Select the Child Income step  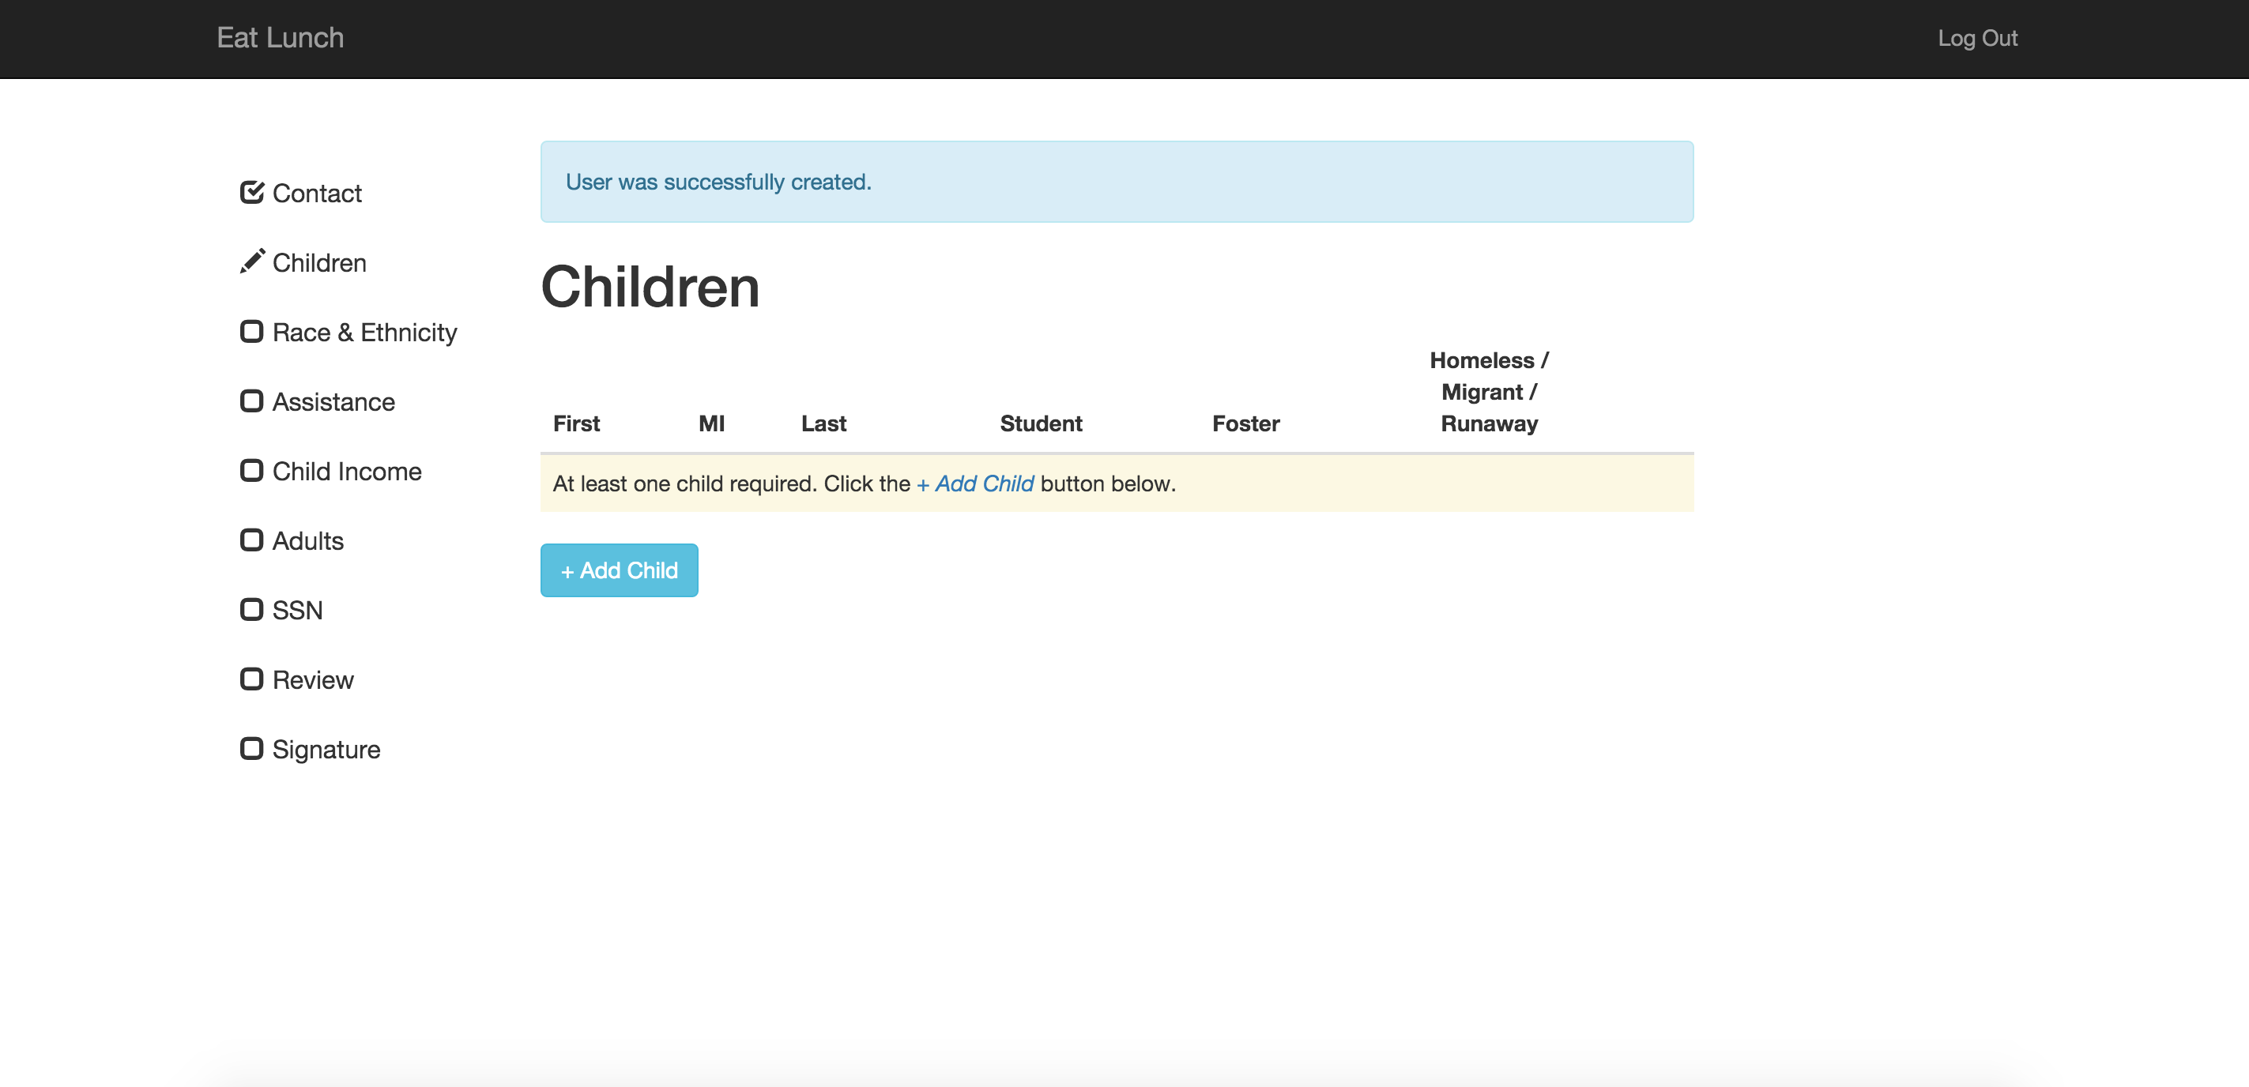click(x=347, y=472)
